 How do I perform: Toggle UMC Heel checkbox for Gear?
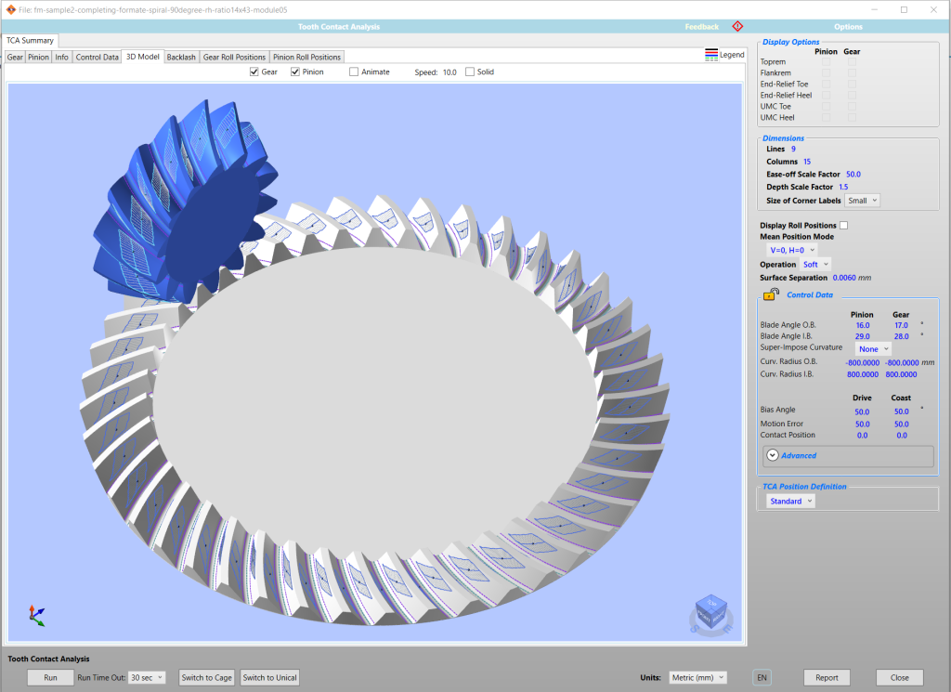853,118
